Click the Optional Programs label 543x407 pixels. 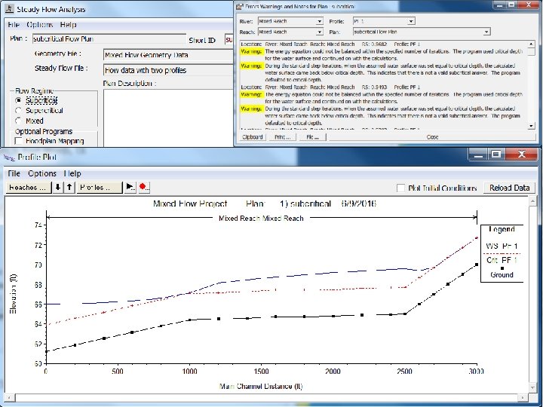coord(44,131)
